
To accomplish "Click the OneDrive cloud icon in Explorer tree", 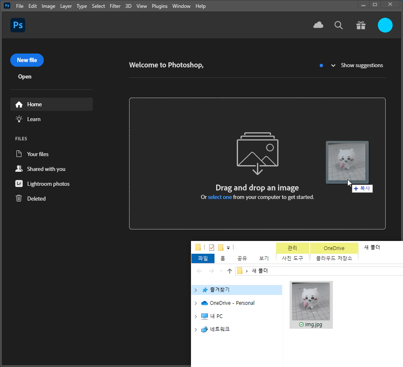I will pos(205,303).
